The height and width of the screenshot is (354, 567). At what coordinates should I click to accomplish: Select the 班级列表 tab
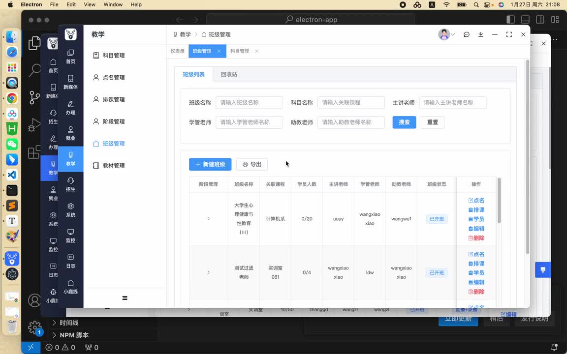coord(194,74)
